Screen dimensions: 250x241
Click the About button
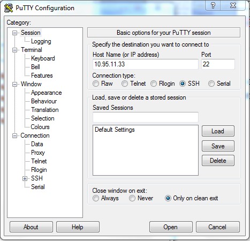pos(31,227)
